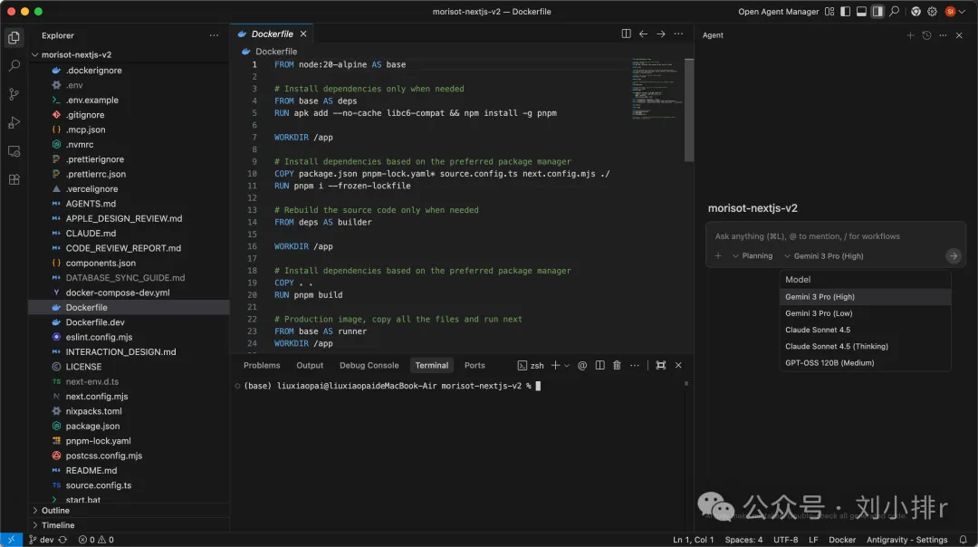
Task: Expand the new terminal profile dropdown chevron
Action: click(566, 365)
